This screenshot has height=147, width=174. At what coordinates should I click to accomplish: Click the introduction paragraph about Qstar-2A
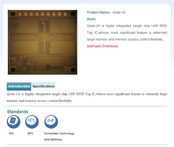(x=87, y=97)
